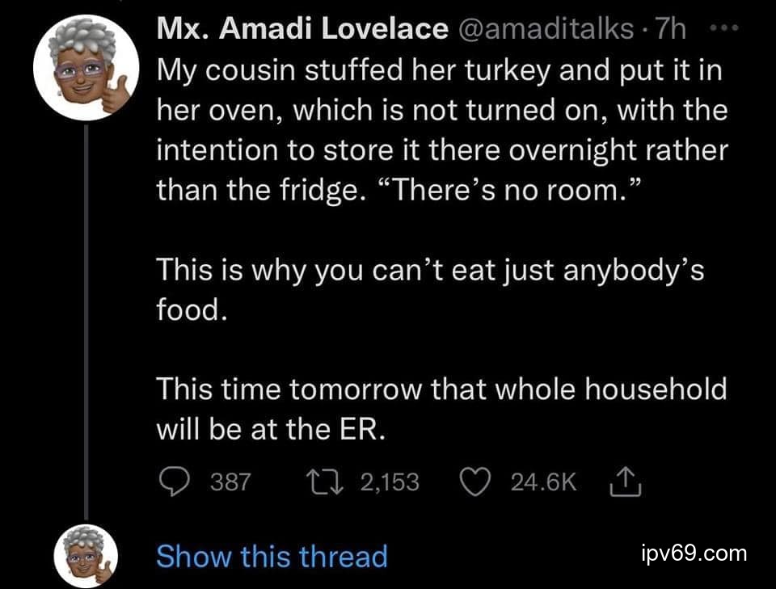776x589 pixels.
Task: Open the Mx. Amadi Lovelace display name
Action: (301, 30)
